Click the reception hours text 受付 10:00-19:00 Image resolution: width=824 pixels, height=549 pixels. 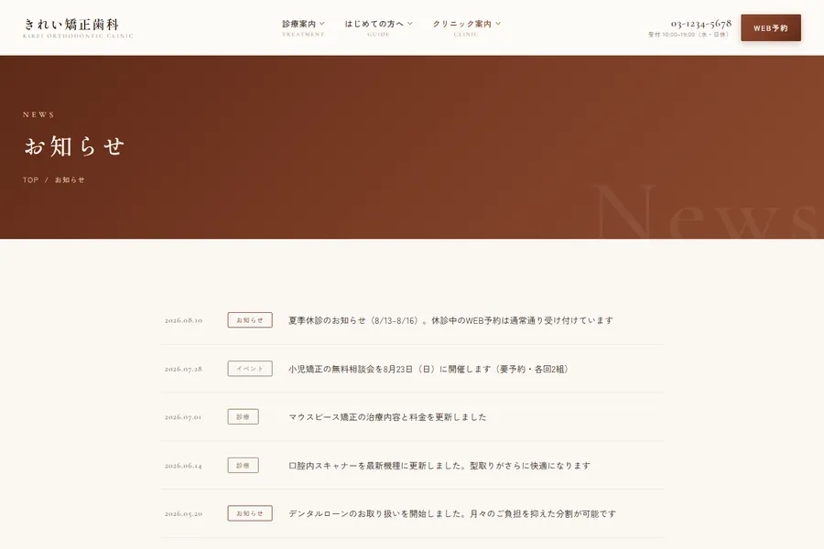[688, 35]
